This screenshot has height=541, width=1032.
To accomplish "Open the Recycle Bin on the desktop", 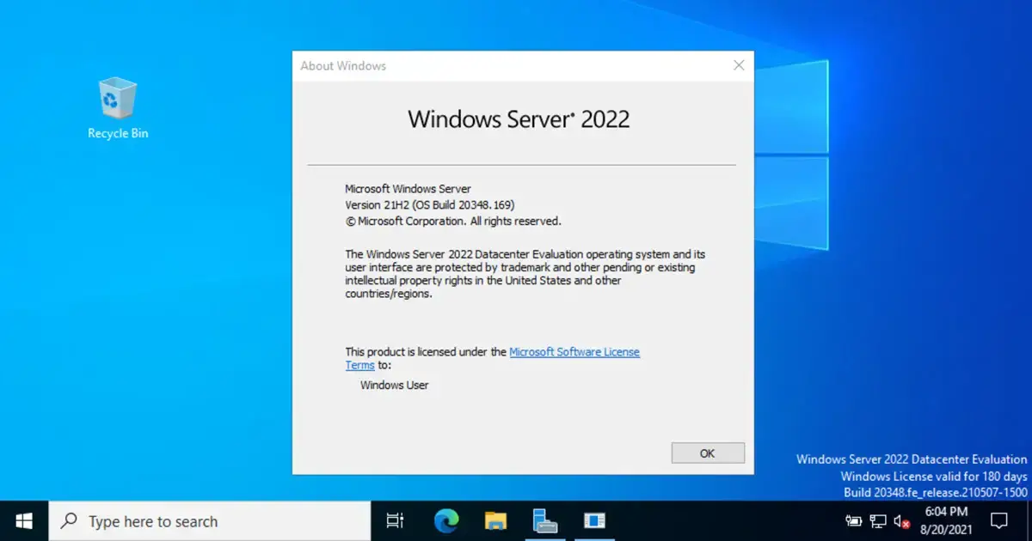I will point(117,99).
